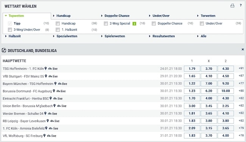Open the Werder Bremen - Schalke 04 match

click(x=23, y=114)
